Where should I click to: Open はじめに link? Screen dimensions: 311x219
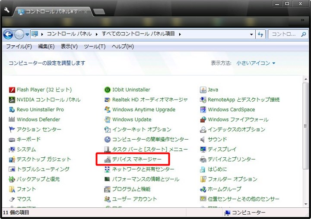coord(217,169)
